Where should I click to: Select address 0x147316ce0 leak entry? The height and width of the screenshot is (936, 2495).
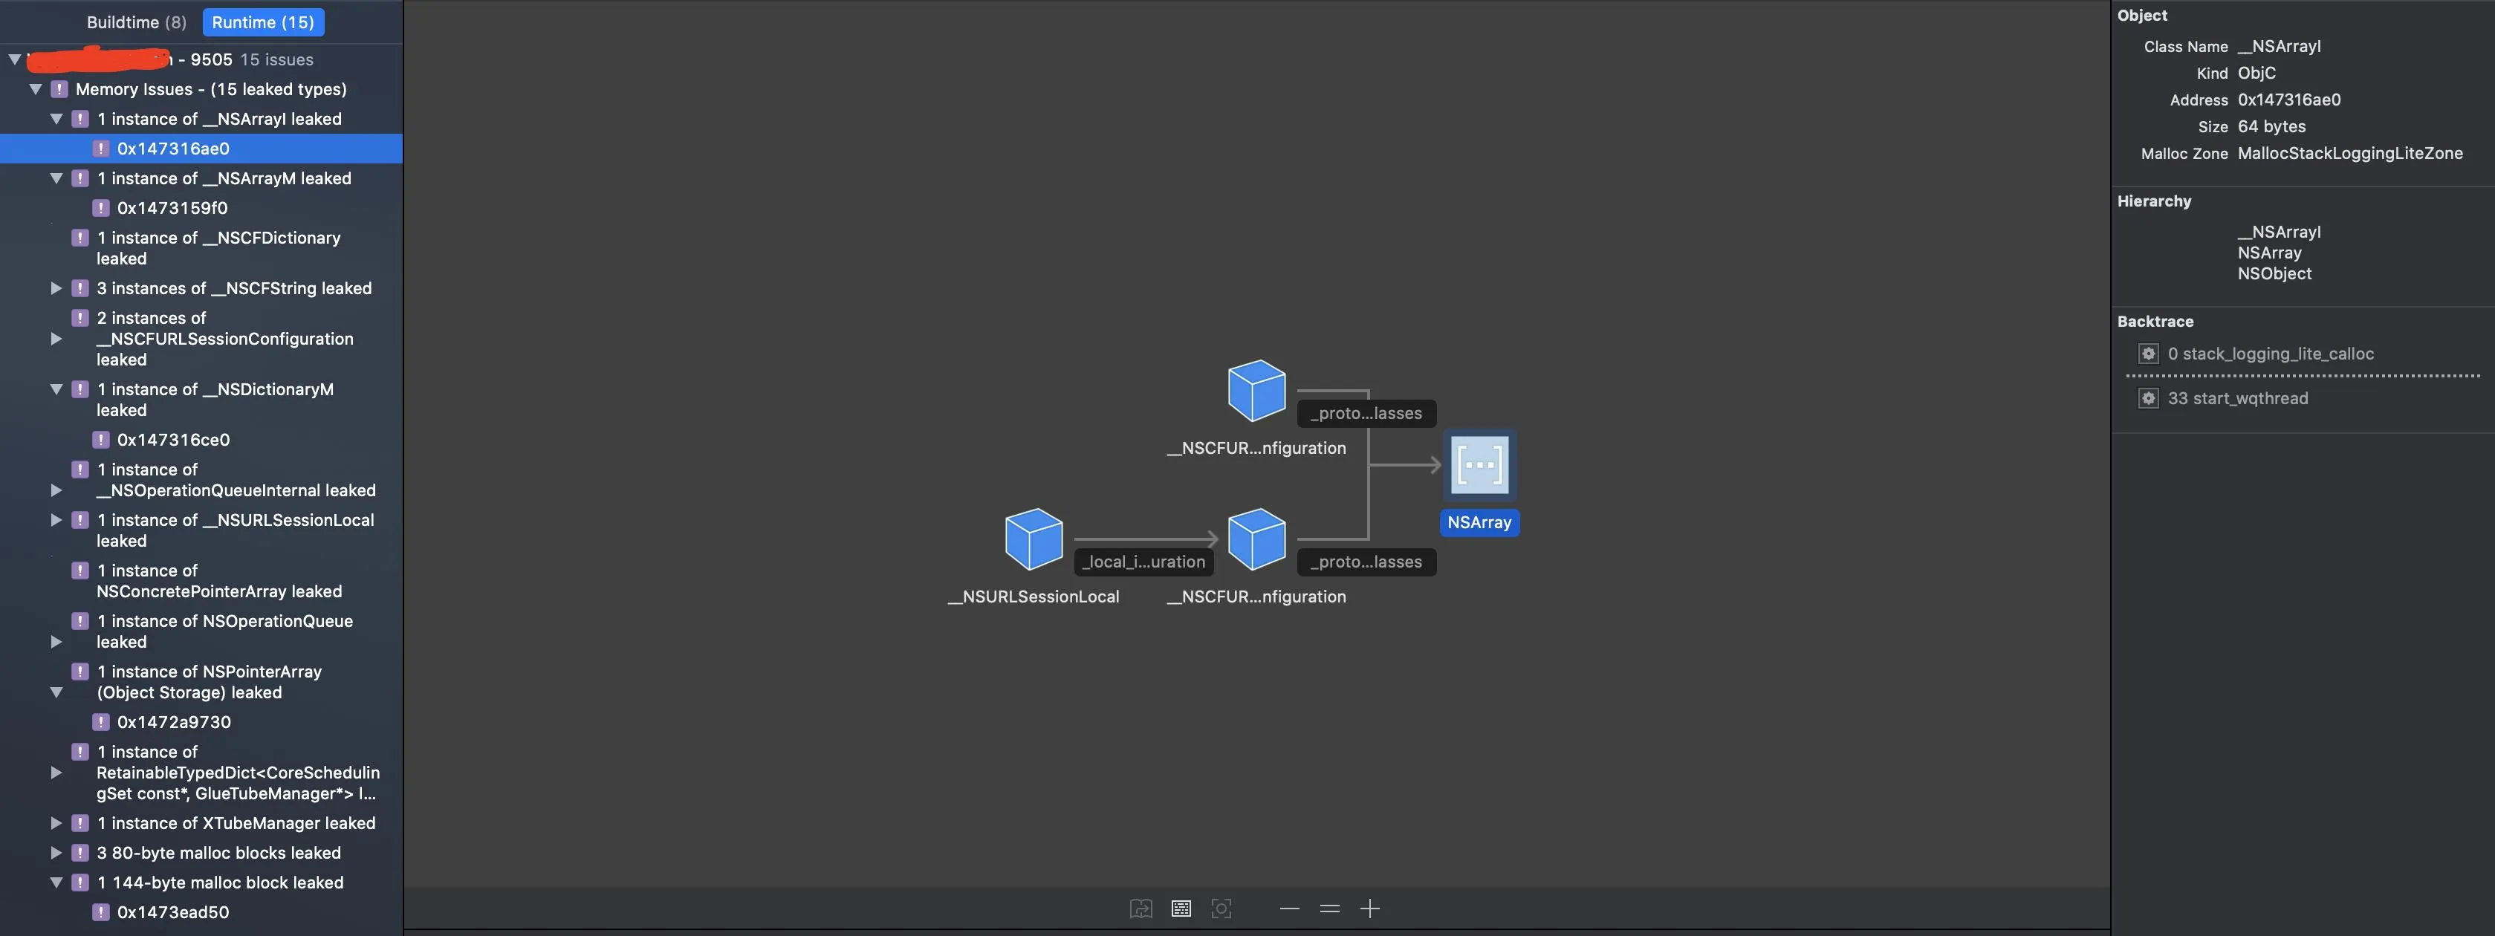173,441
